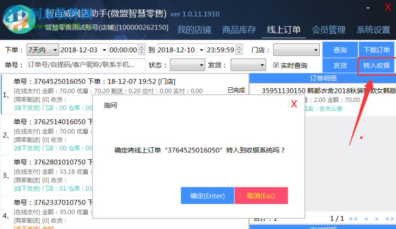Open 我的店铺 tab
This screenshot has width=396, height=229.
[x=194, y=30]
